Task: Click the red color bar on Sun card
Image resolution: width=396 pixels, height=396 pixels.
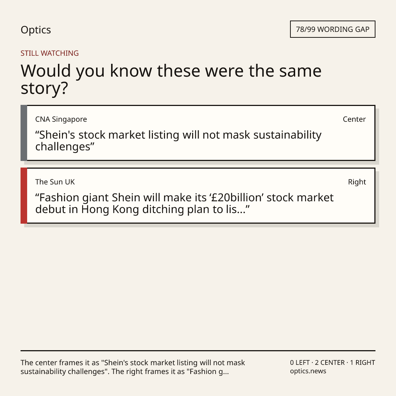Action: 24,195
